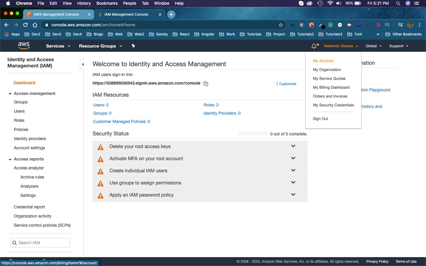Expand Create individual IAM users chevron
Image resolution: width=426 pixels, height=266 pixels.
tap(293, 170)
